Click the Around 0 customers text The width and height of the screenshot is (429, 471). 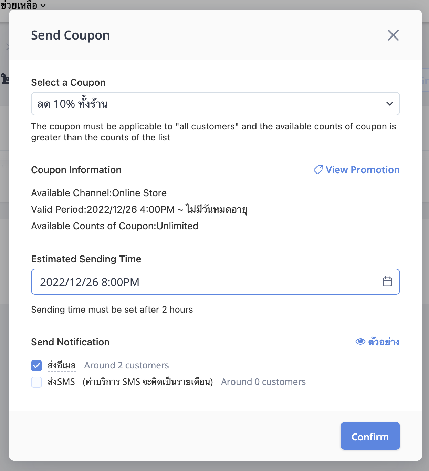click(263, 382)
